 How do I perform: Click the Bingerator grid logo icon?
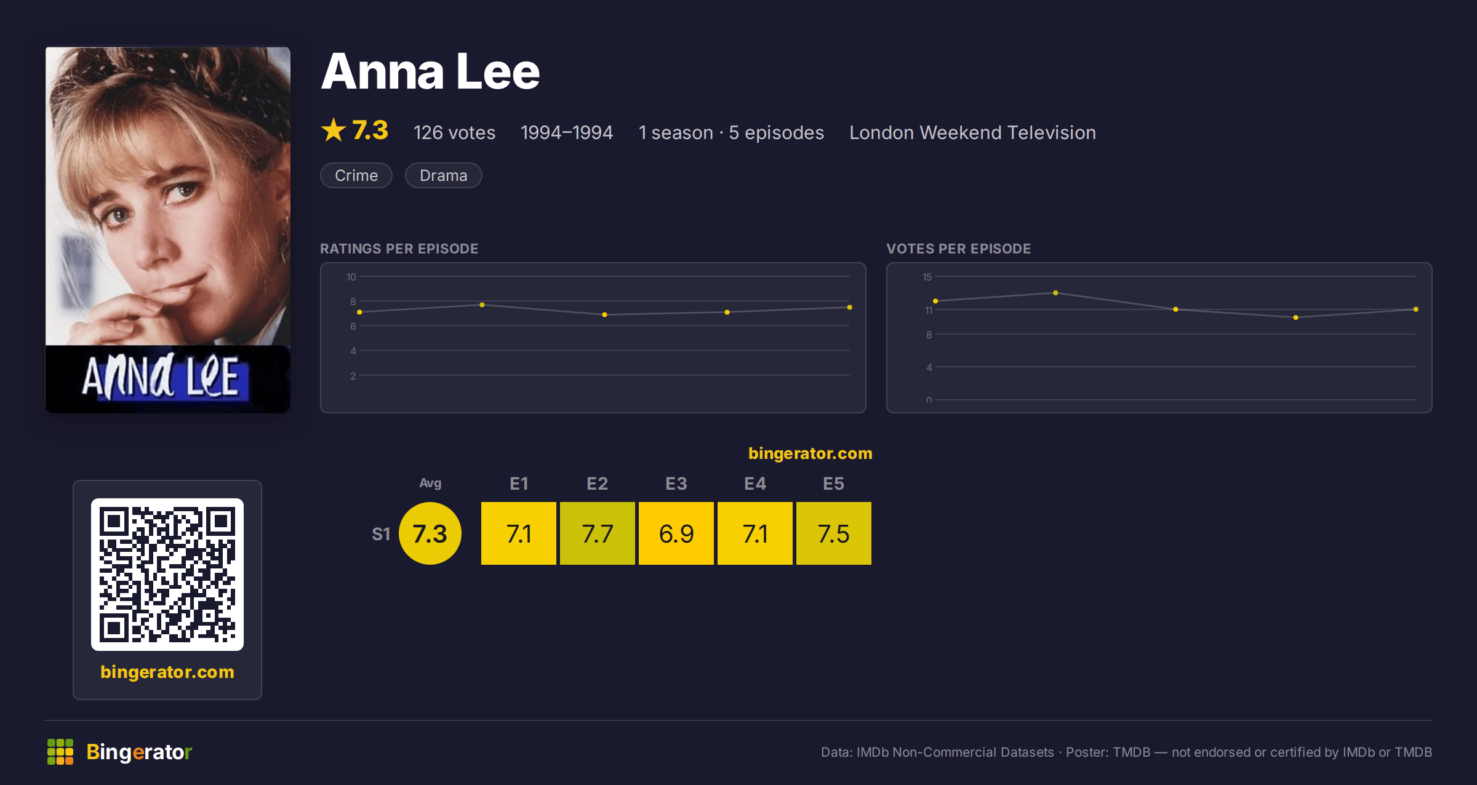point(60,752)
